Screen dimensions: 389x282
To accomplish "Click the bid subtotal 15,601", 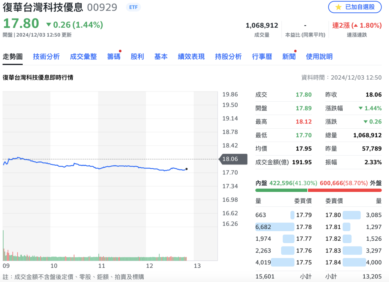I will [x=265, y=276].
